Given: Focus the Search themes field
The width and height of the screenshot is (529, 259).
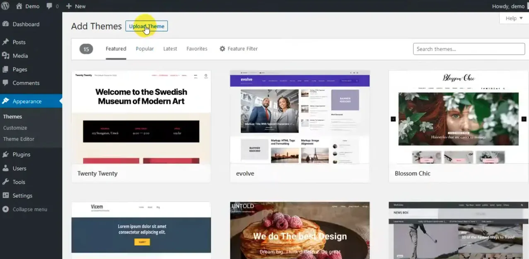Looking at the screenshot, I should pos(469,49).
